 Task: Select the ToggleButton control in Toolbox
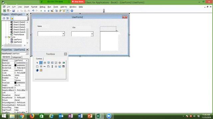64,63
